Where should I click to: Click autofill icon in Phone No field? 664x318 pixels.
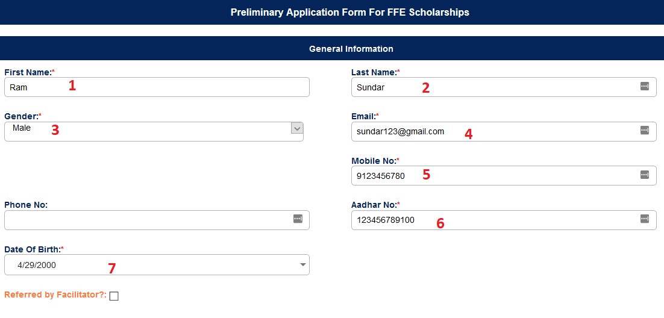point(298,219)
